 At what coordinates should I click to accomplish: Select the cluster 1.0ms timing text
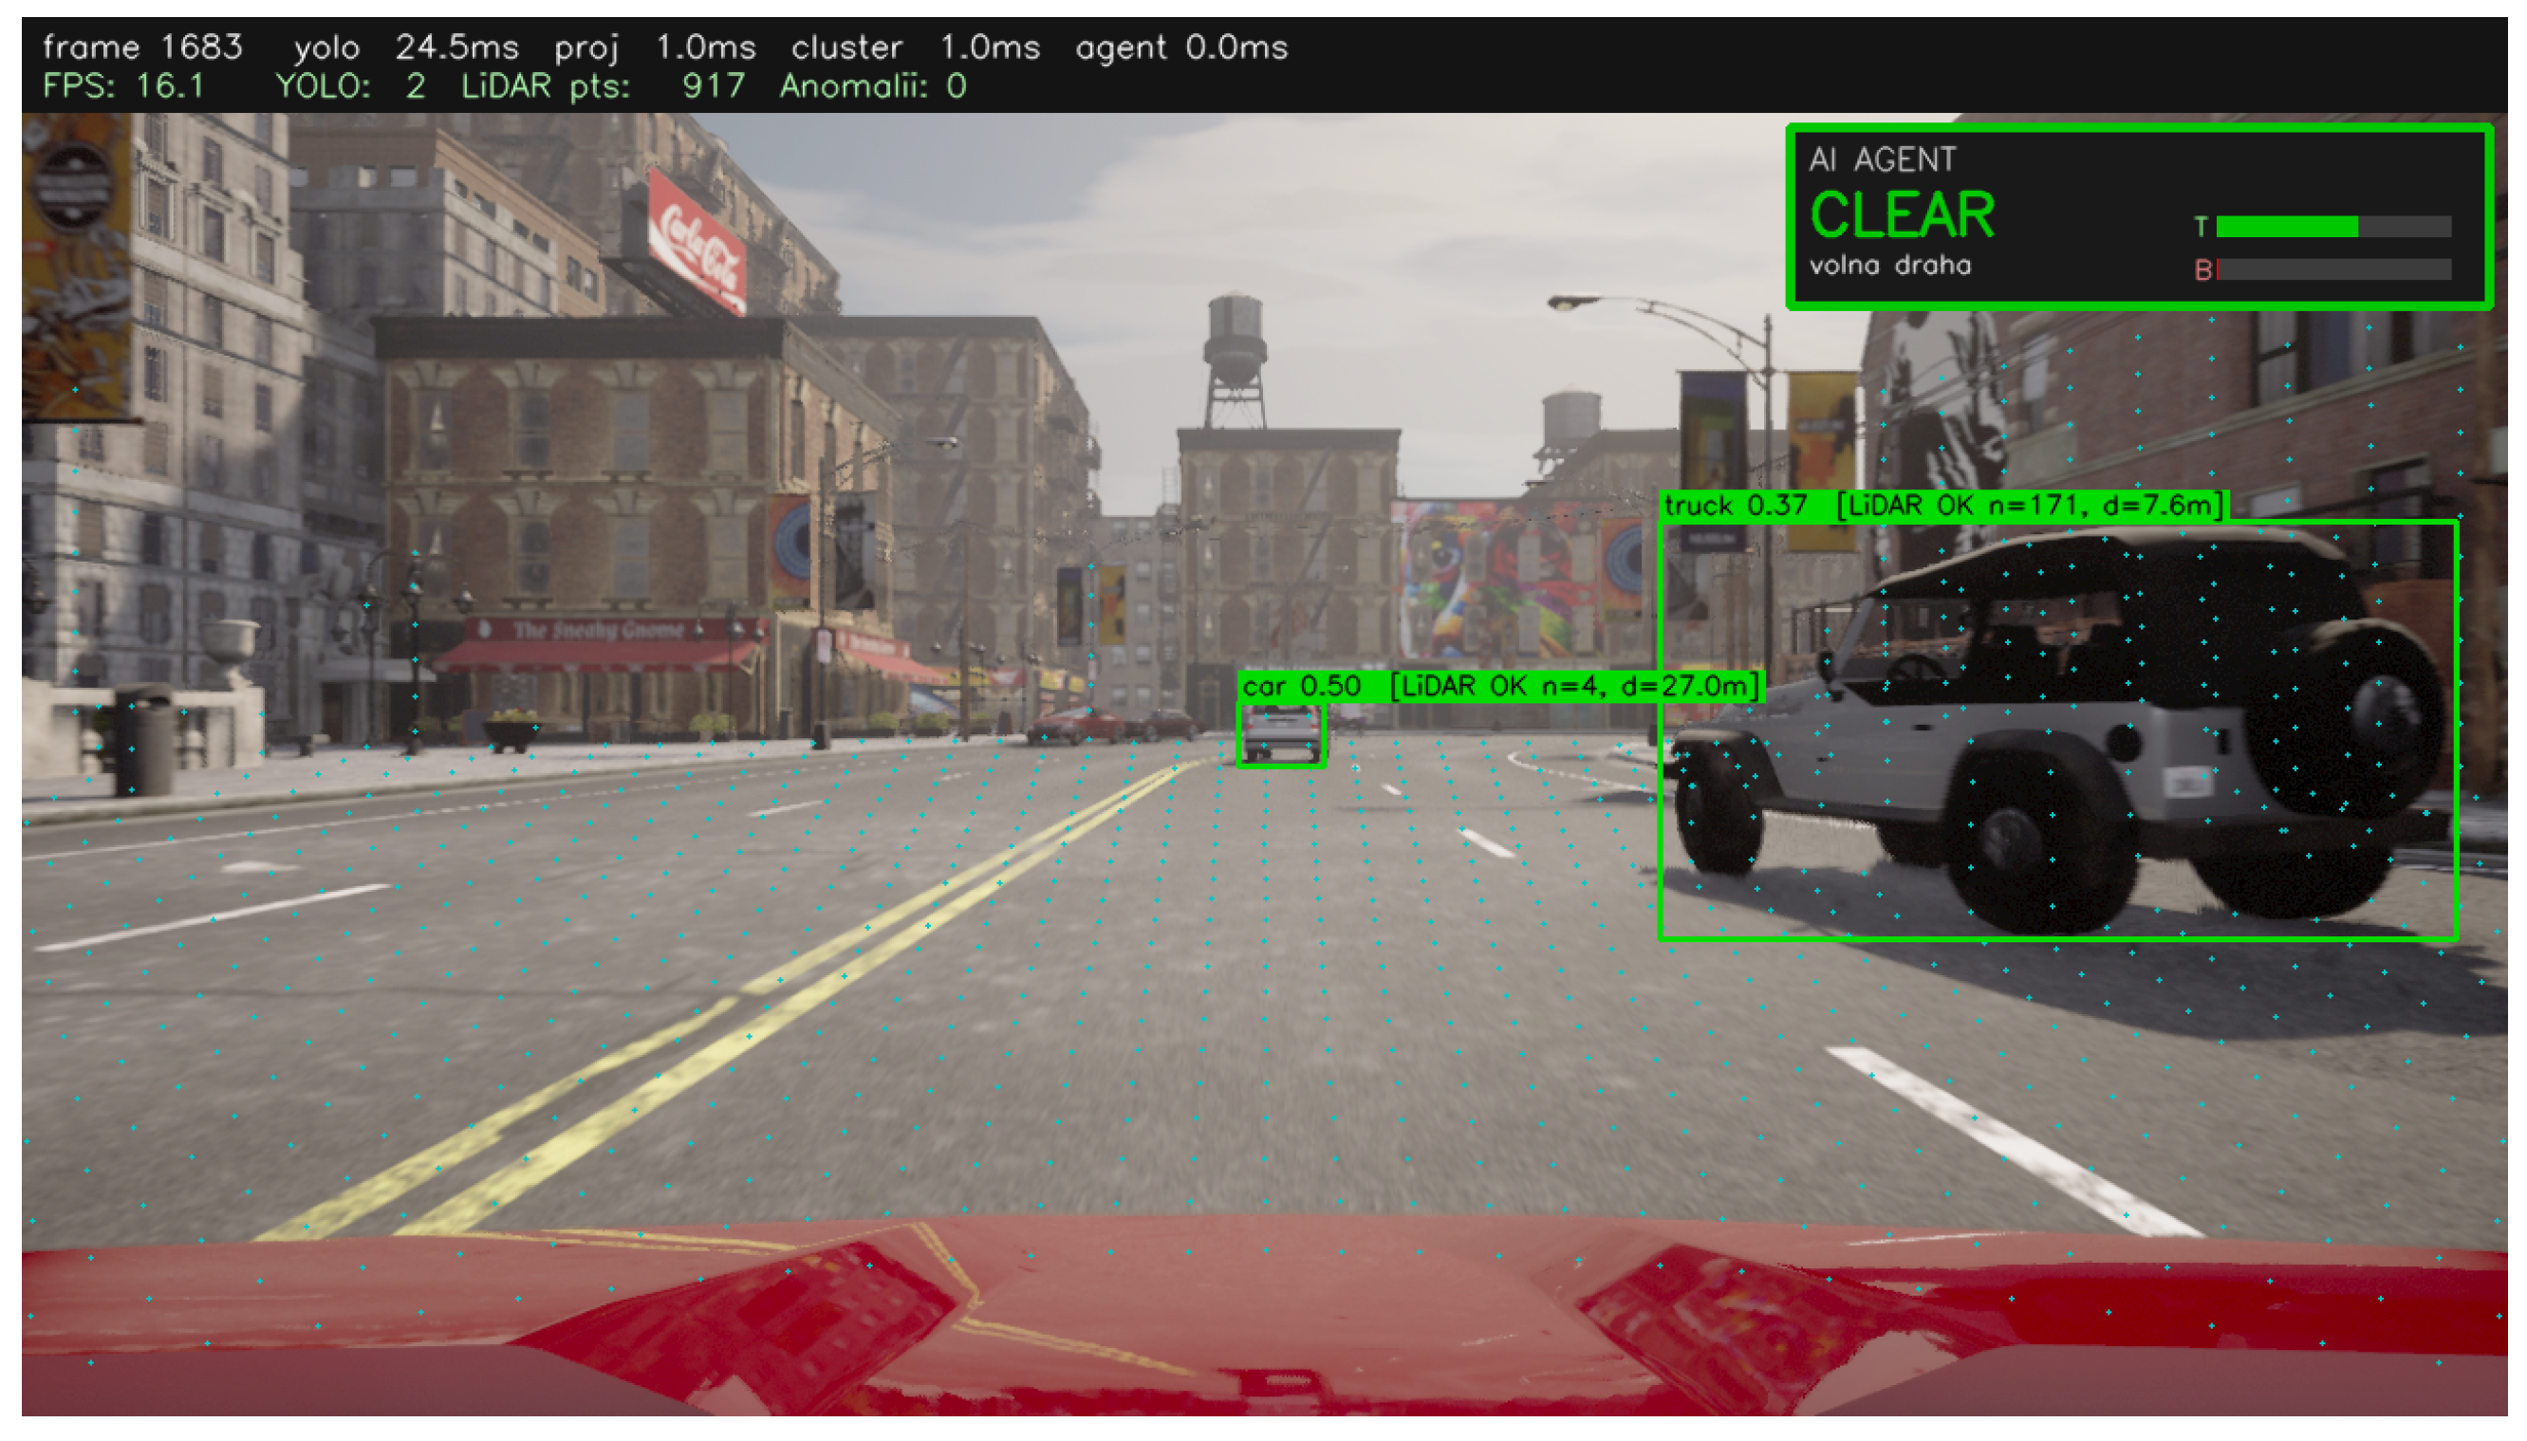pos(916,46)
